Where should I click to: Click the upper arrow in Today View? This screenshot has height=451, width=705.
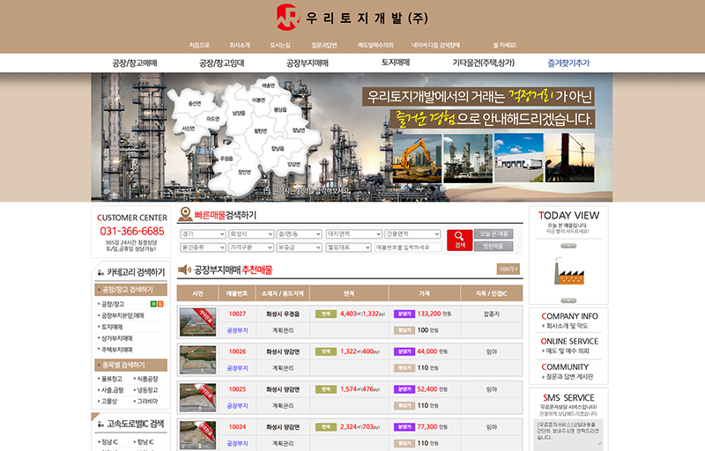click(568, 246)
